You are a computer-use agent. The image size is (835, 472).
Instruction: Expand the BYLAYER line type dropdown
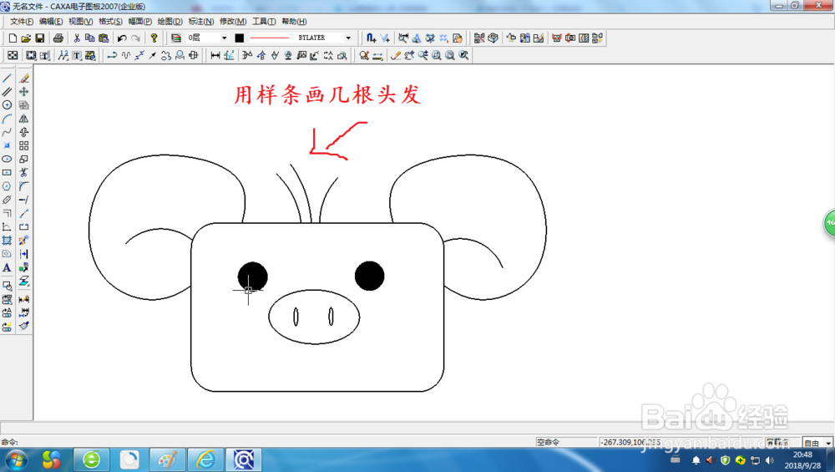348,38
